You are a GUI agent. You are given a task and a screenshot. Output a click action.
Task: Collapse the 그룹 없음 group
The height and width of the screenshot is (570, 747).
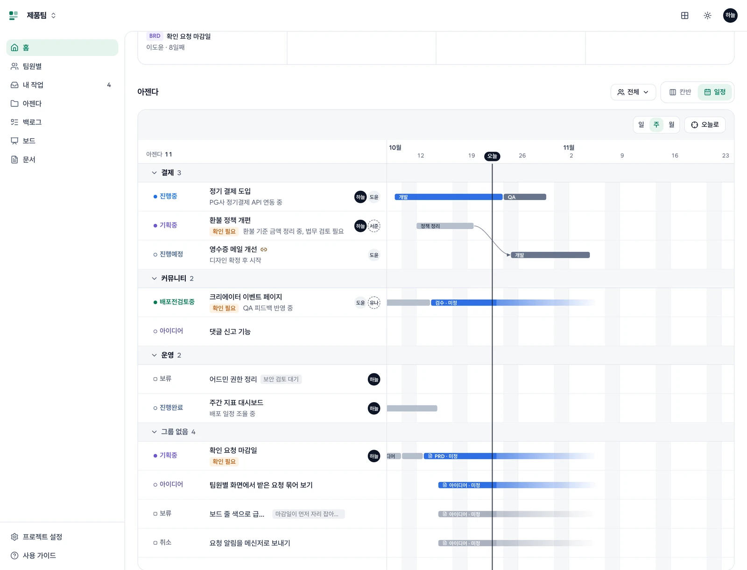(x=155, y=432)
